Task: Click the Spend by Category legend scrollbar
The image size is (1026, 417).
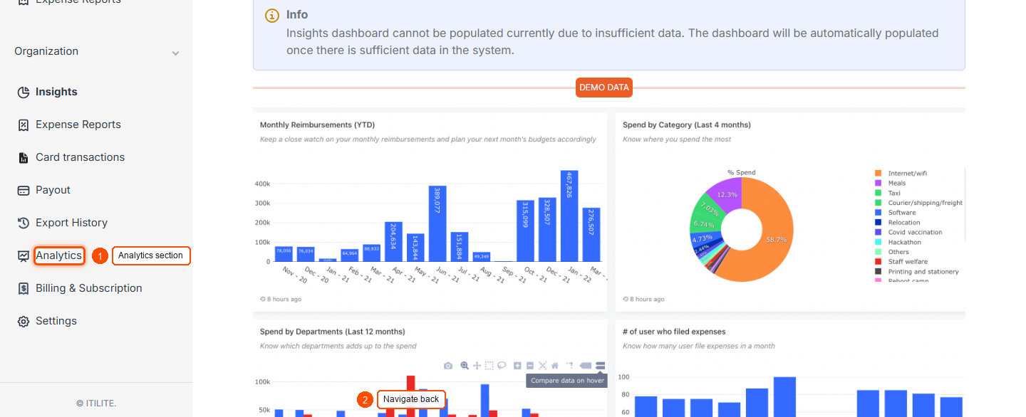Action: click(x=964, y=206)
